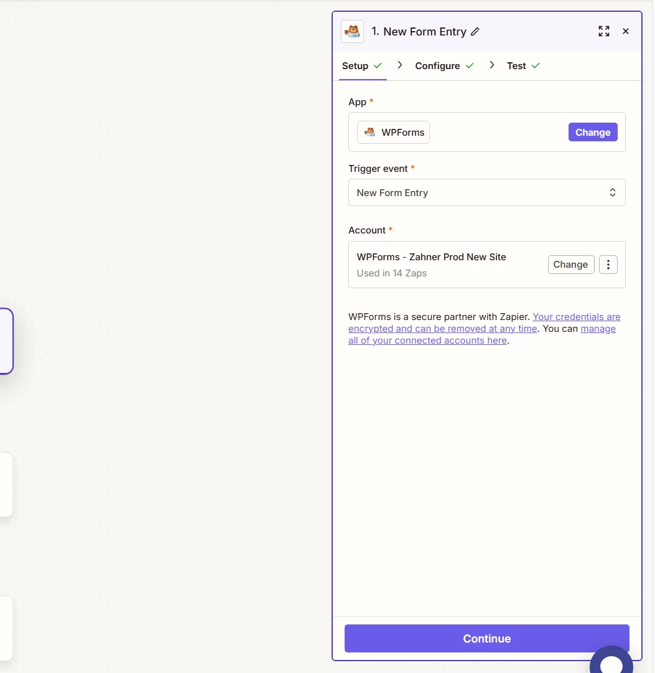Switch to the Setup tab
Screen dimensions: 655x673
[x=363, y=65]
